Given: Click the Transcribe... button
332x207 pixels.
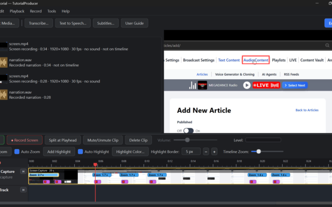Looking at the screenshot, I should (x=38, y=23).
